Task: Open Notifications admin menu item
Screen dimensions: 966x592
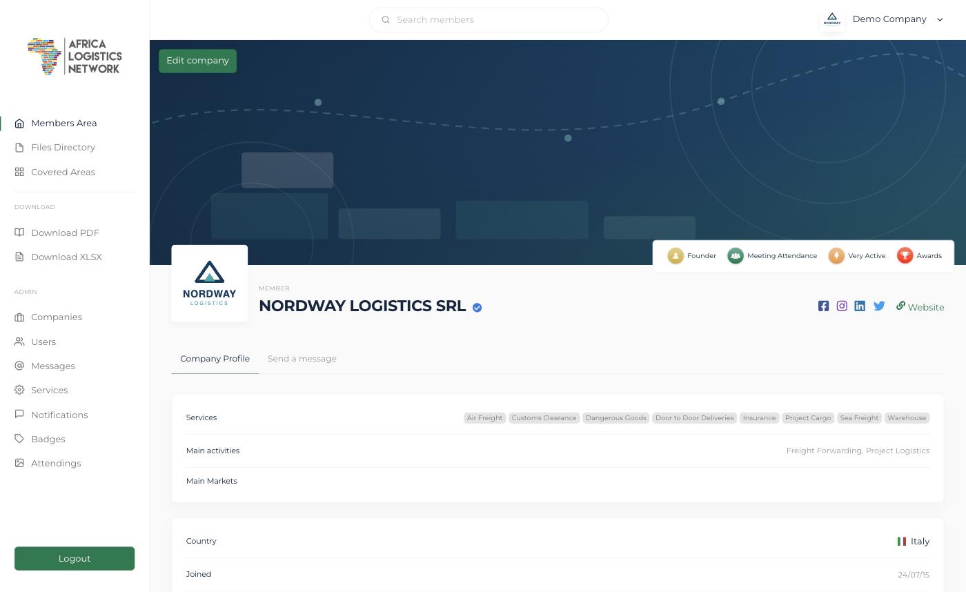Action: [x=59, y=415]
